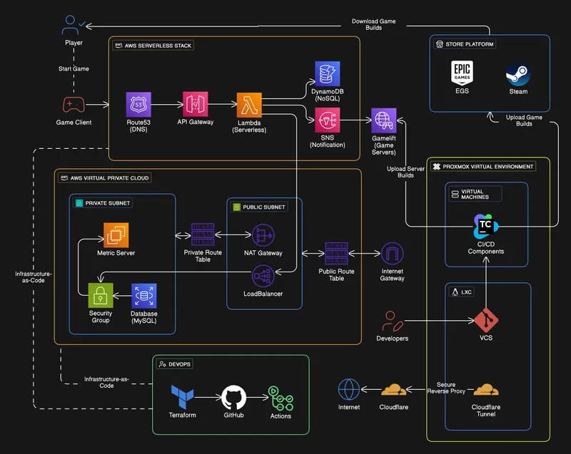Click the Developers person icon
Viewport: 571px width, 454px height.
point(392,321)
